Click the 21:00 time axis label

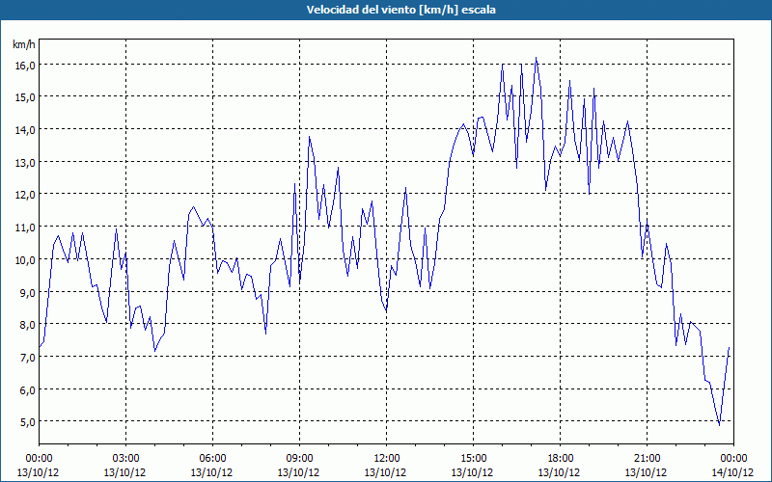coord(647,459)
